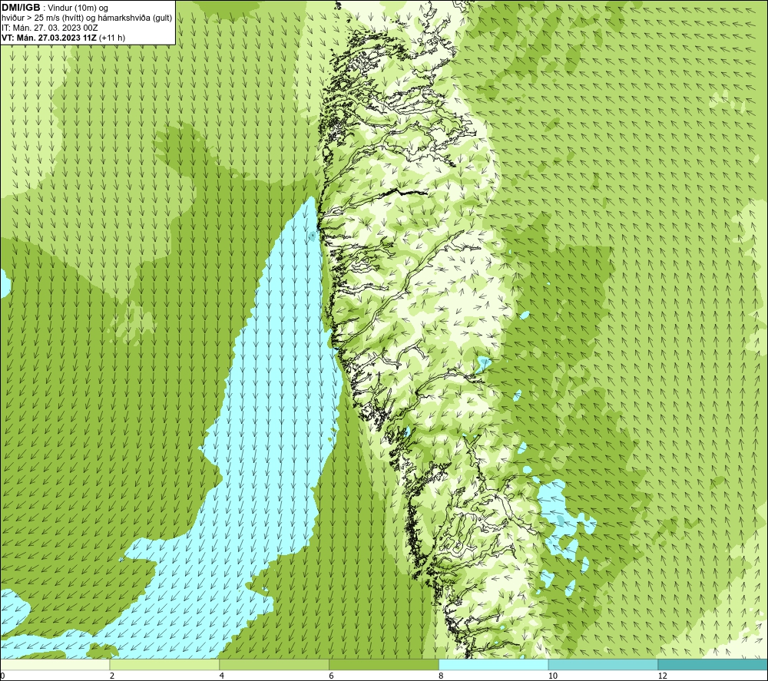Click the scale label '6'
The width and height of the screenshot is (768, 681).
pyautogui.click(x=332, y=676)
